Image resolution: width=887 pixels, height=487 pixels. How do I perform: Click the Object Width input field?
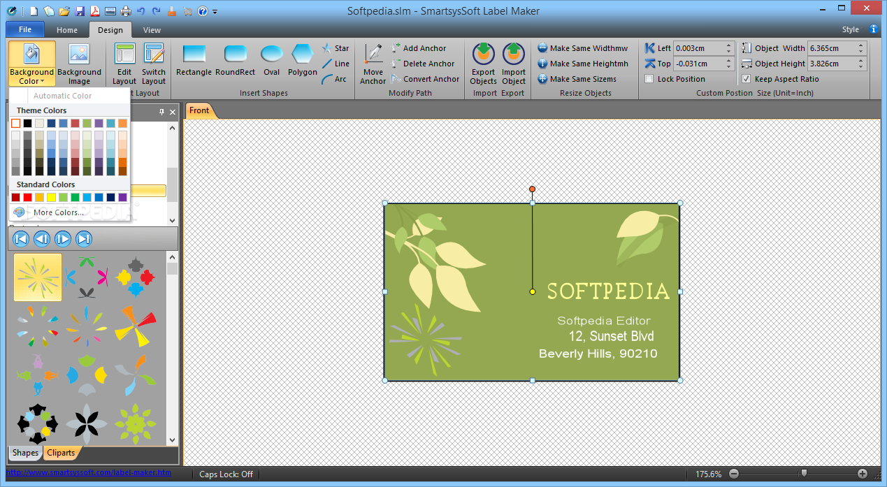(x=832, y=48)
